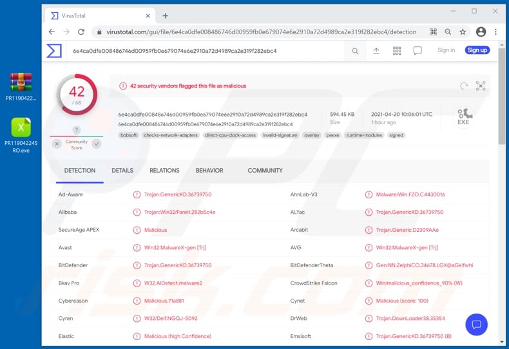Screen dimensions: 509x349
Task: Click AhnLab-V3 Malware/Win.FZO result
Action: pyautogui.click(x=410, y=194)
